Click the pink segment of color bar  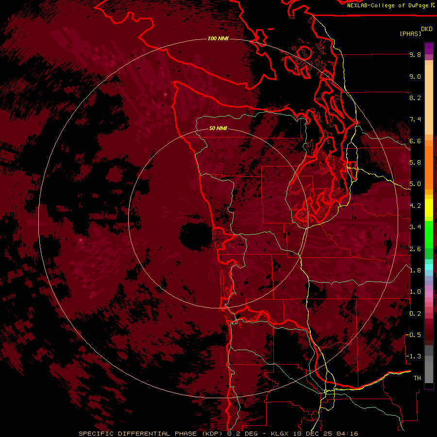pos(429,294)
